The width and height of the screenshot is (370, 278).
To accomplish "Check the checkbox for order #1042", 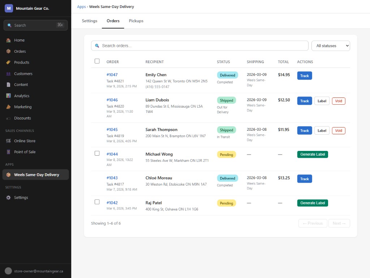I will pos(97,202).
